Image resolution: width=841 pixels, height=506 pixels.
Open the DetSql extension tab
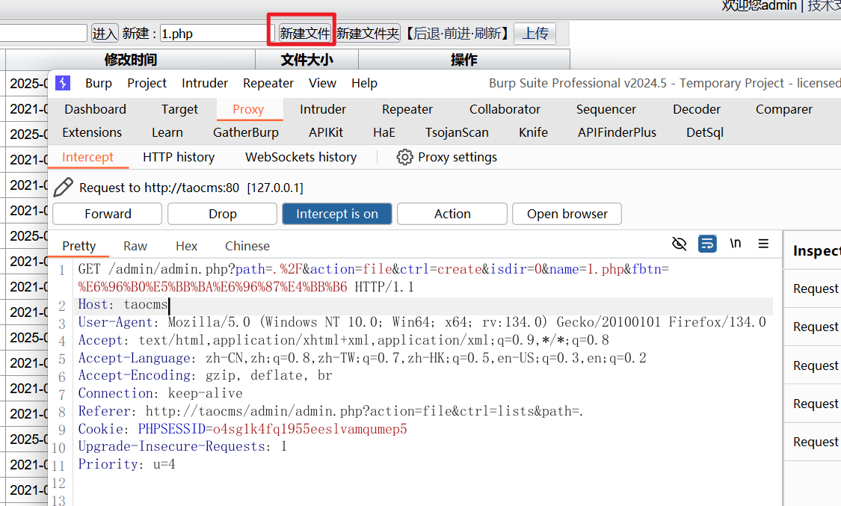click(x=705, y=132)
